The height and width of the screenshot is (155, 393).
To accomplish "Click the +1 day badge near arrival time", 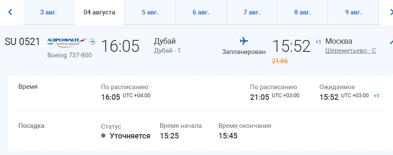I will [318, 42].
